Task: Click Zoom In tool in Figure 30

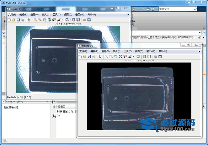Action: pos(106,57)
